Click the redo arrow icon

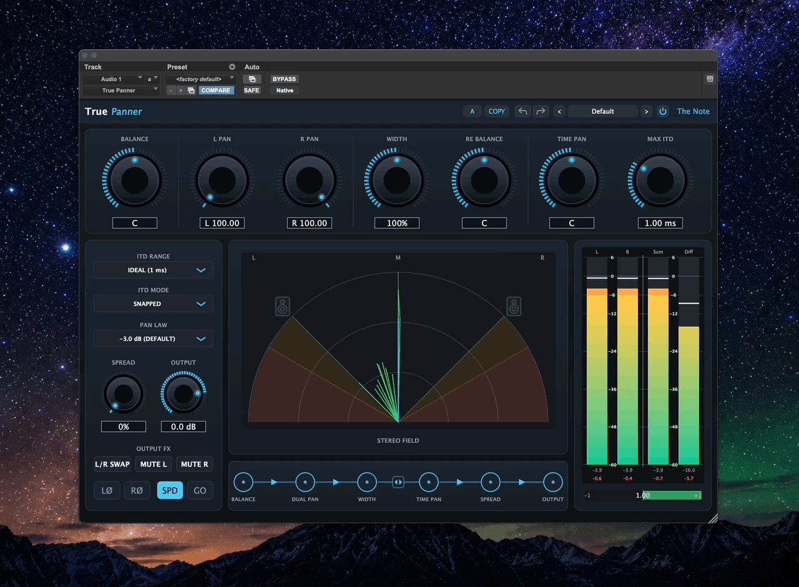[x=541, y=111]
